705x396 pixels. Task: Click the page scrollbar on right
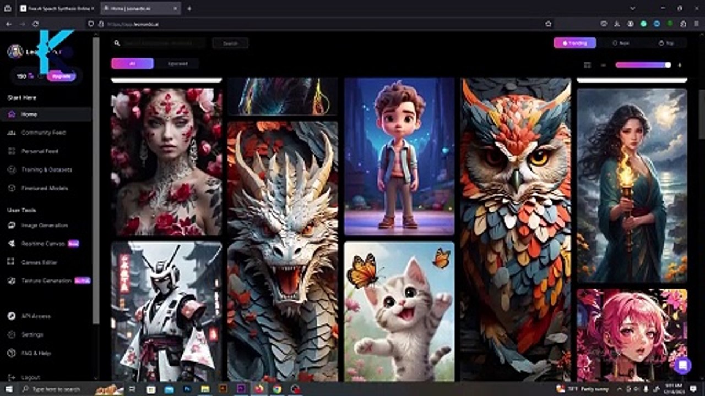[701, 114]
